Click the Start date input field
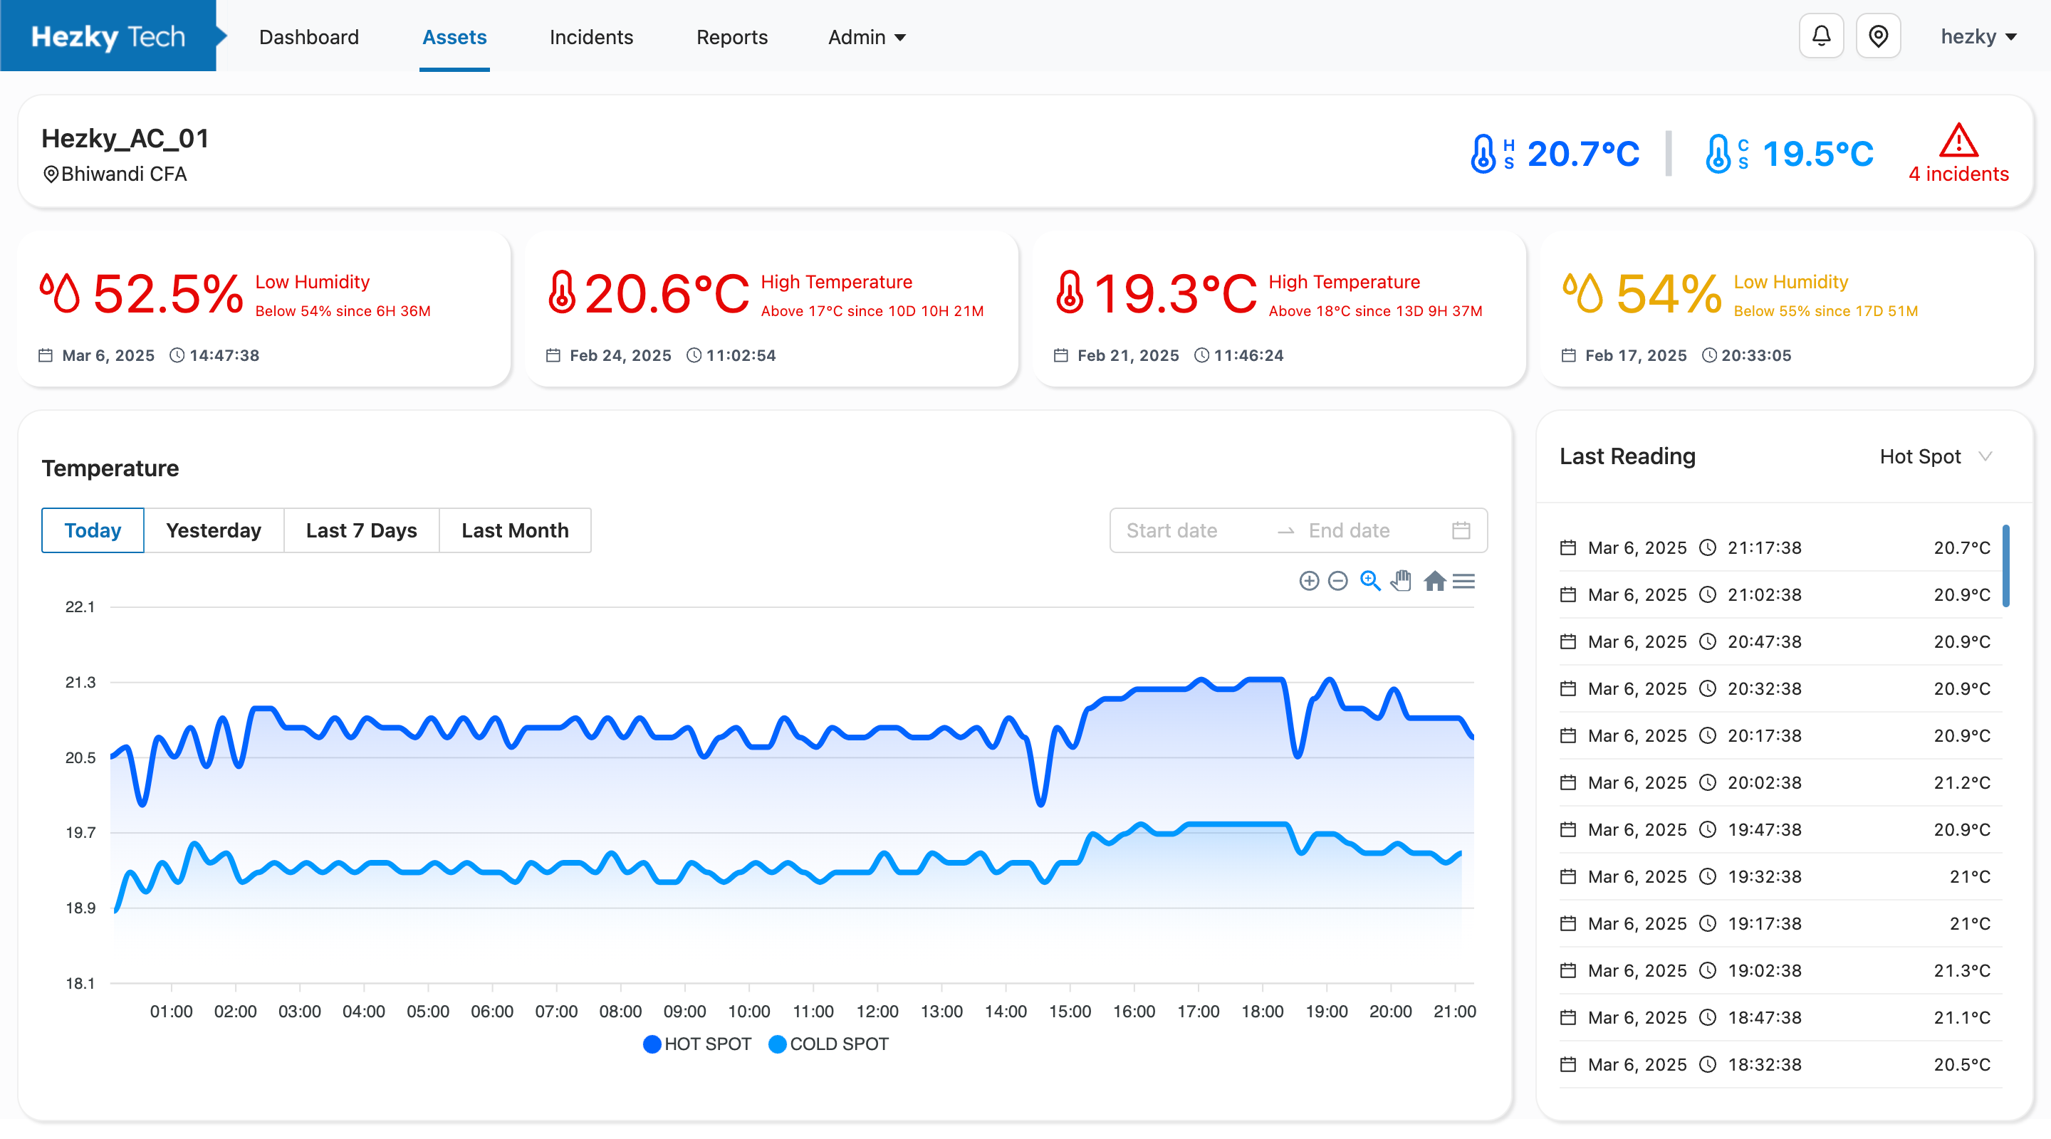 pyautogui.click(x=1171, y=530)
